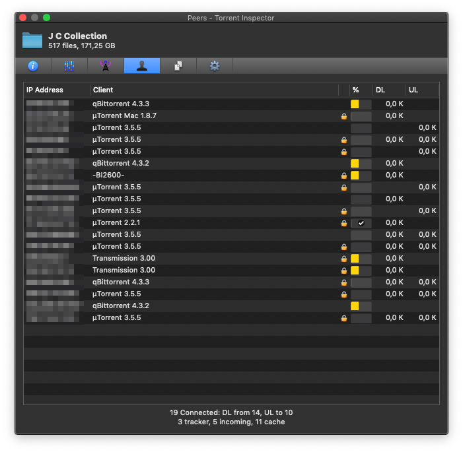Click the lock icon for µTorrent Mac 1.8.7
The width and height of the screenshot is (463, 452).
click(343, 116)
